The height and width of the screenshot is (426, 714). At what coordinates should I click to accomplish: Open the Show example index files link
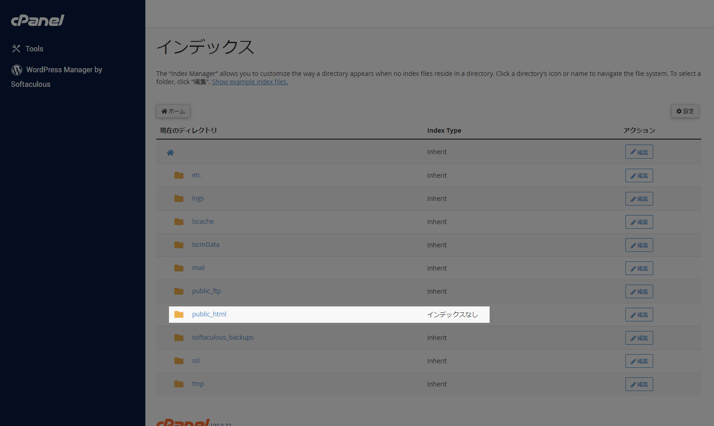coord(250,82)
